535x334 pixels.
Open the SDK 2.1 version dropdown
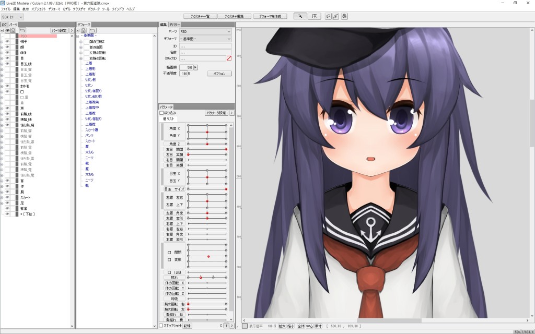coord(13,17)
